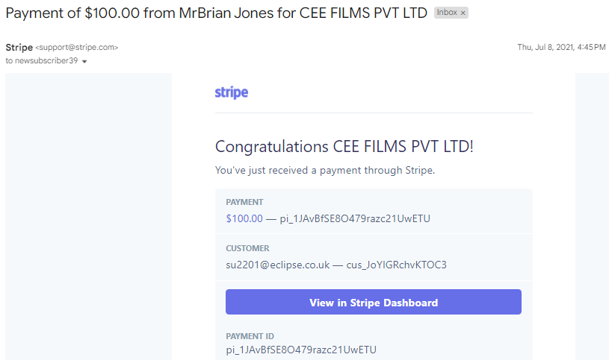The image size is (609, 360).
Task: Open View in Stripe Dashboard button
Action: click(x=373, y=302)
